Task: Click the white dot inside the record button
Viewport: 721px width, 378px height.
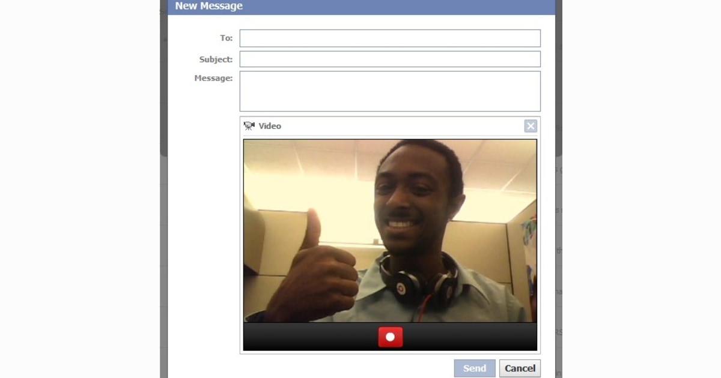Action: (x=390, y=337)
